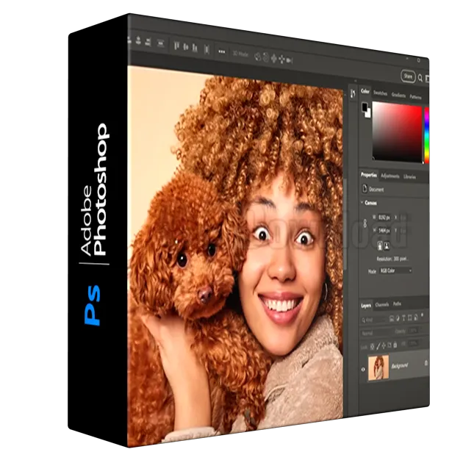Click the align top edges icon
The height and width of the screenshot is (463, 463).
[x=176, y=46]
